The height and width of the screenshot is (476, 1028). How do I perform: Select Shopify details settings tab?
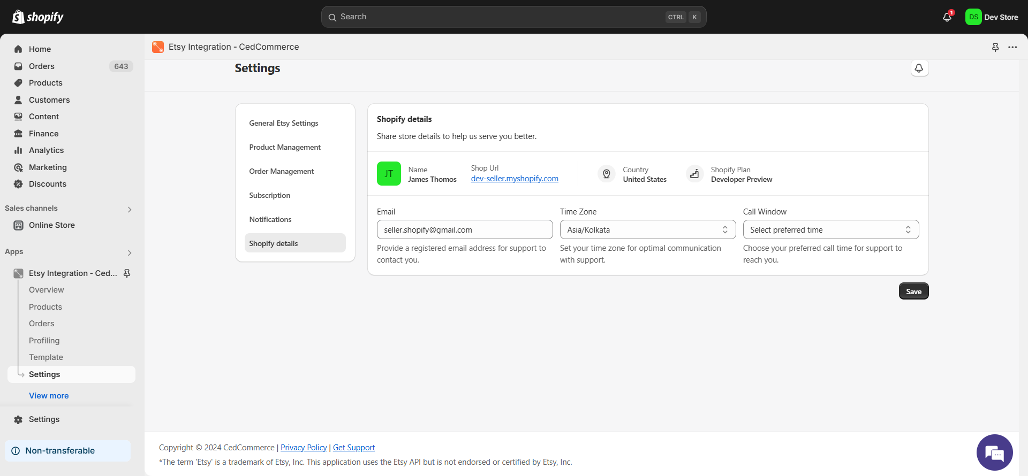[295, 243]
